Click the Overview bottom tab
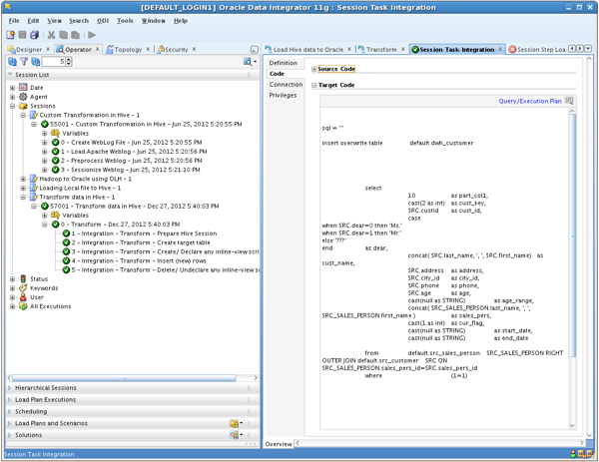Screen dimensions: 599x462 click(279, 444)
